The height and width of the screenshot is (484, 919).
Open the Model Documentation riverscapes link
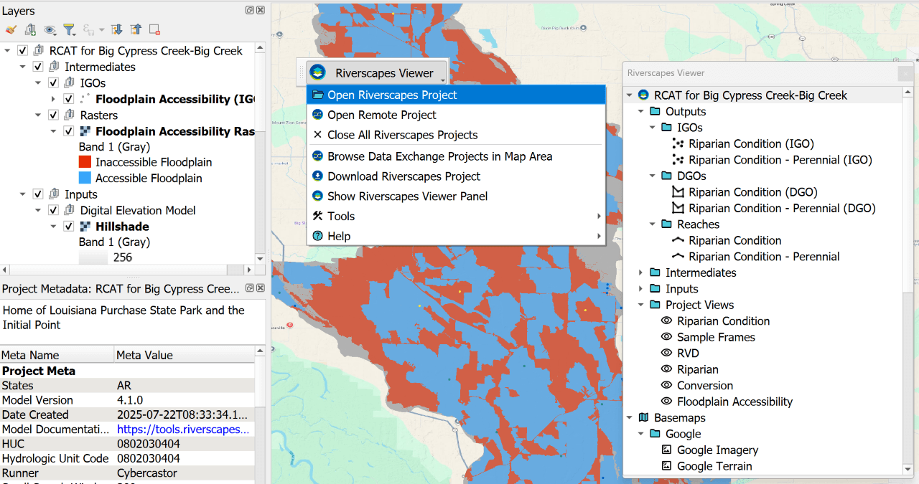pyautogui.click(x=183, y=429)
